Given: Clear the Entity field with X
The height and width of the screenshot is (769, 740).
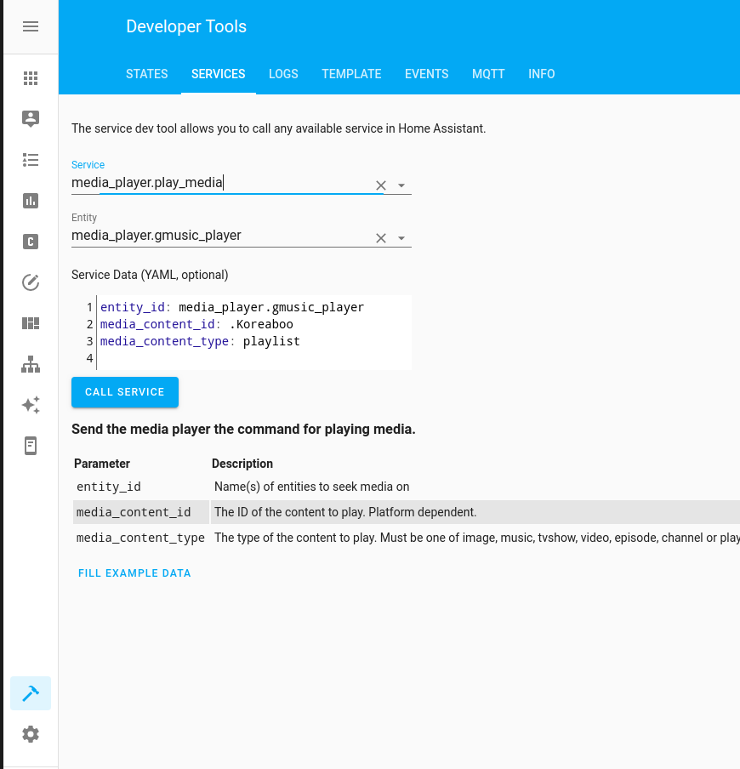Looking at the screenshot, I should point(380,238).
